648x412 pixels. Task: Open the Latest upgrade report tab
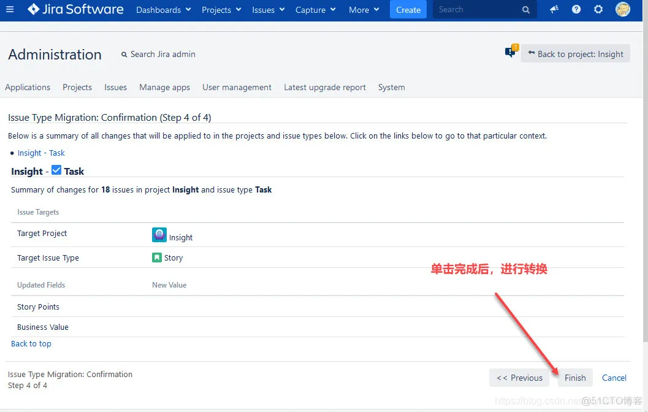point(325,87)
